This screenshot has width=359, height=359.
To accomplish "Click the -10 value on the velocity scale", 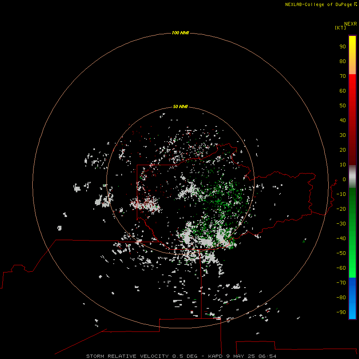I will click(x=341, y=194).
